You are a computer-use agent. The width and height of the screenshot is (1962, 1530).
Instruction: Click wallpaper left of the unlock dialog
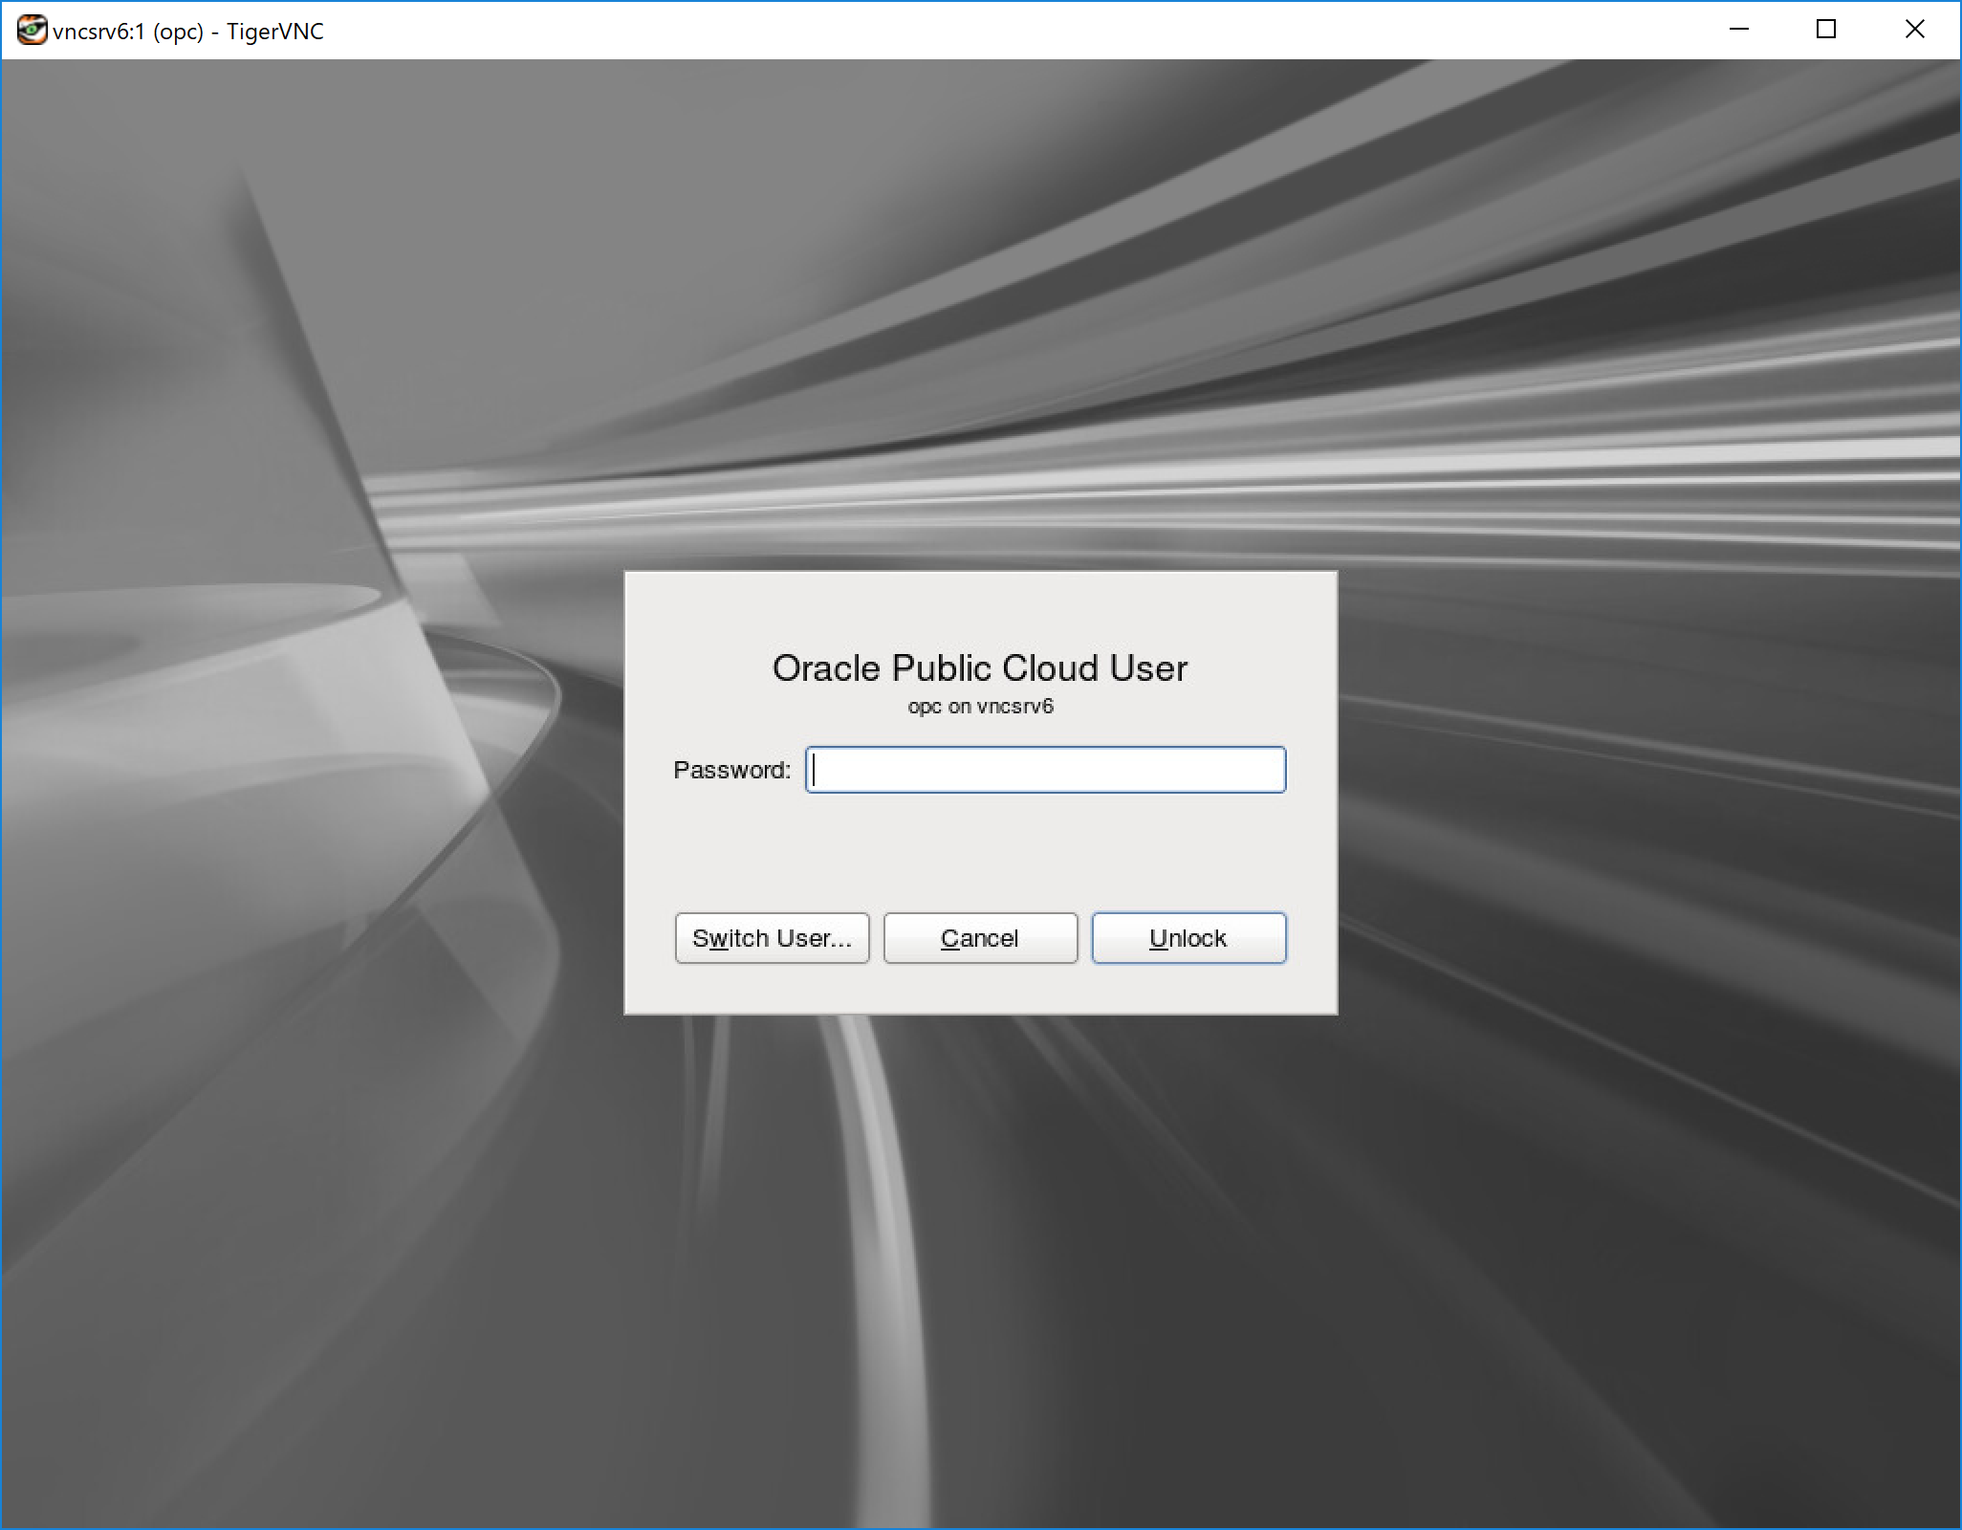point(306,794)
